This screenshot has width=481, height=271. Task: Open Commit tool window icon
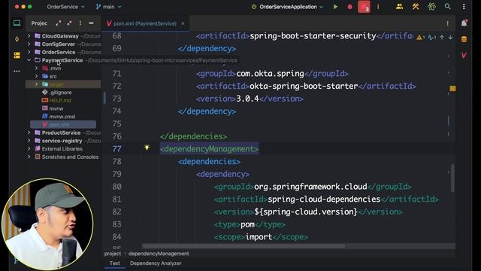click(17, 39)
